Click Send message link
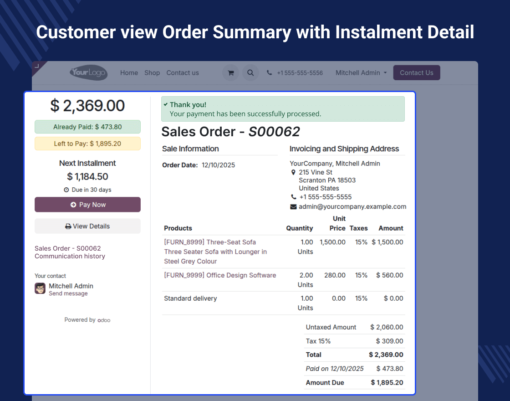The image size is (510, 401). point(68,293)
